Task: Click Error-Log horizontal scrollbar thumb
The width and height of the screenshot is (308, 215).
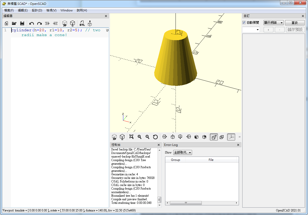Action: coord(186,203)
